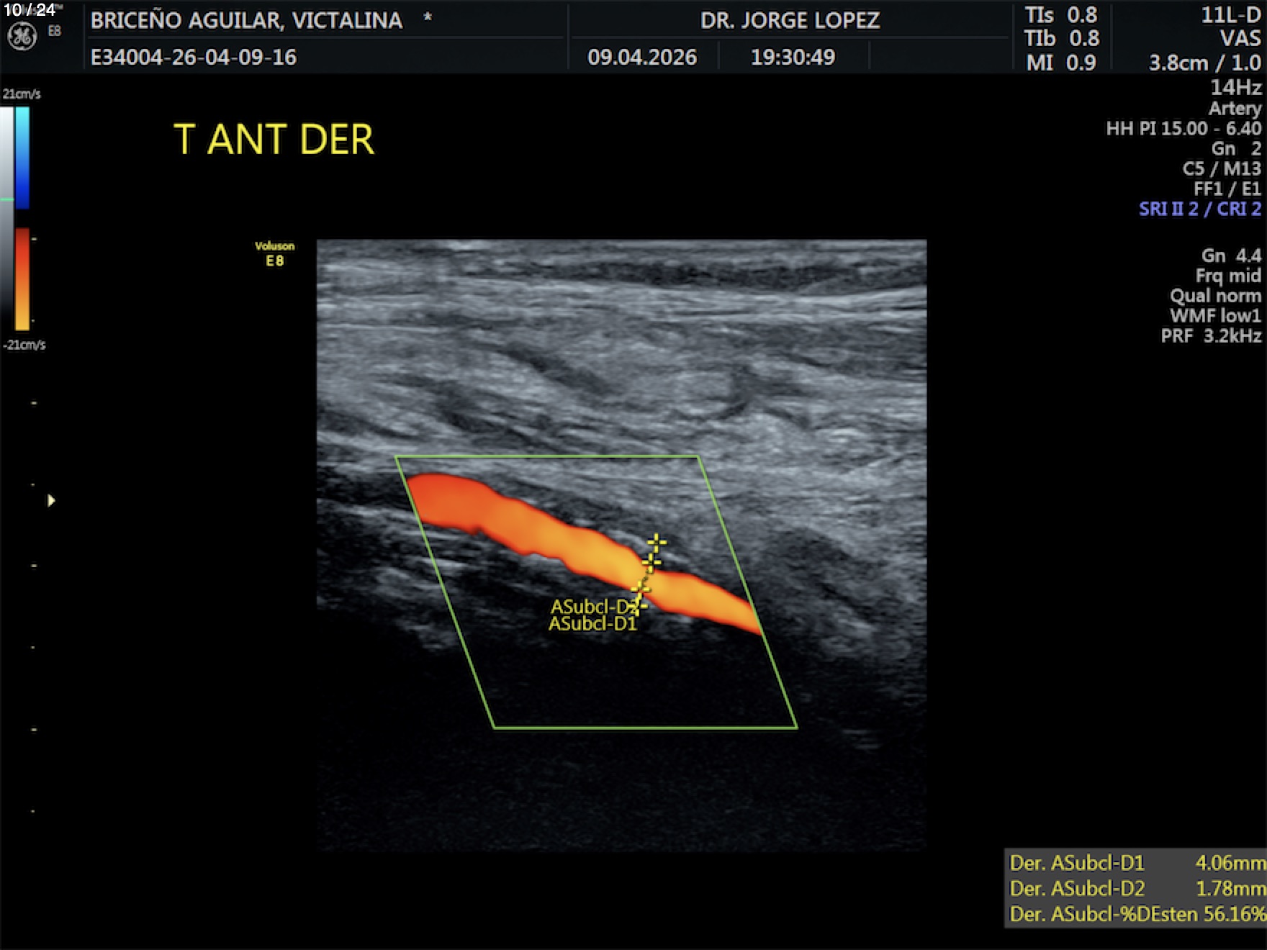Click the WMF low1 parameter
This screenshot has height=950, width=1267.
tap(1215, 316)
